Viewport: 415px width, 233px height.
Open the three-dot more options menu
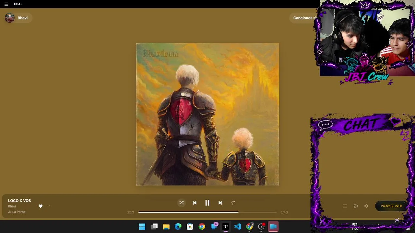48,206
